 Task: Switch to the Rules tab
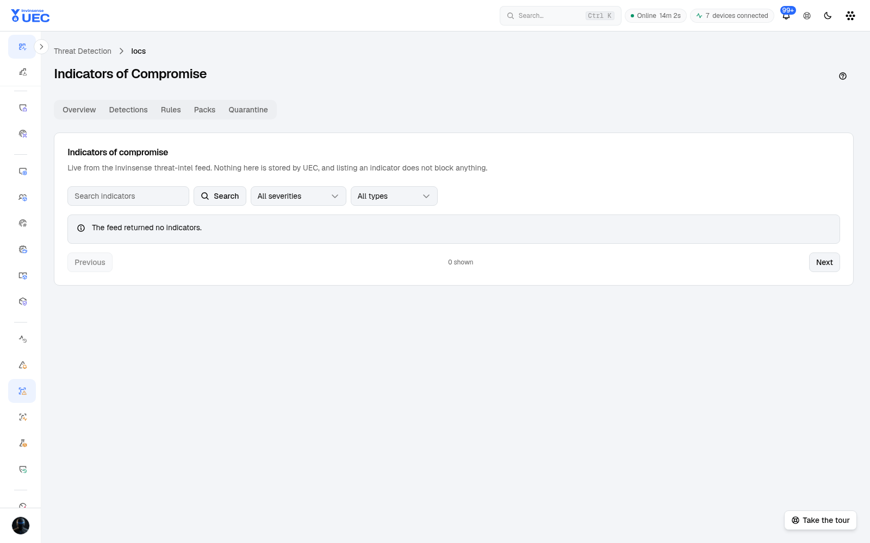point(171,110)
